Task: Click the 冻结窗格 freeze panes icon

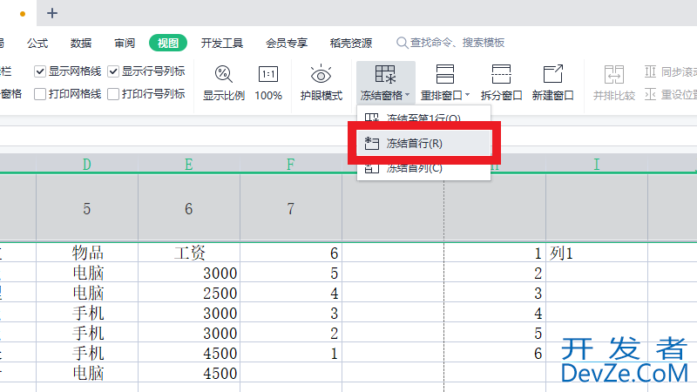Action: click(x=385, y=74)
